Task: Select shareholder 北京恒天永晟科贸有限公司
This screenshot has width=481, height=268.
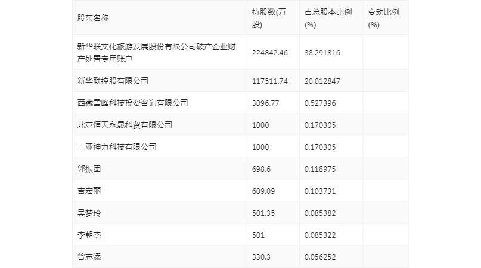Action: [125, 125]
